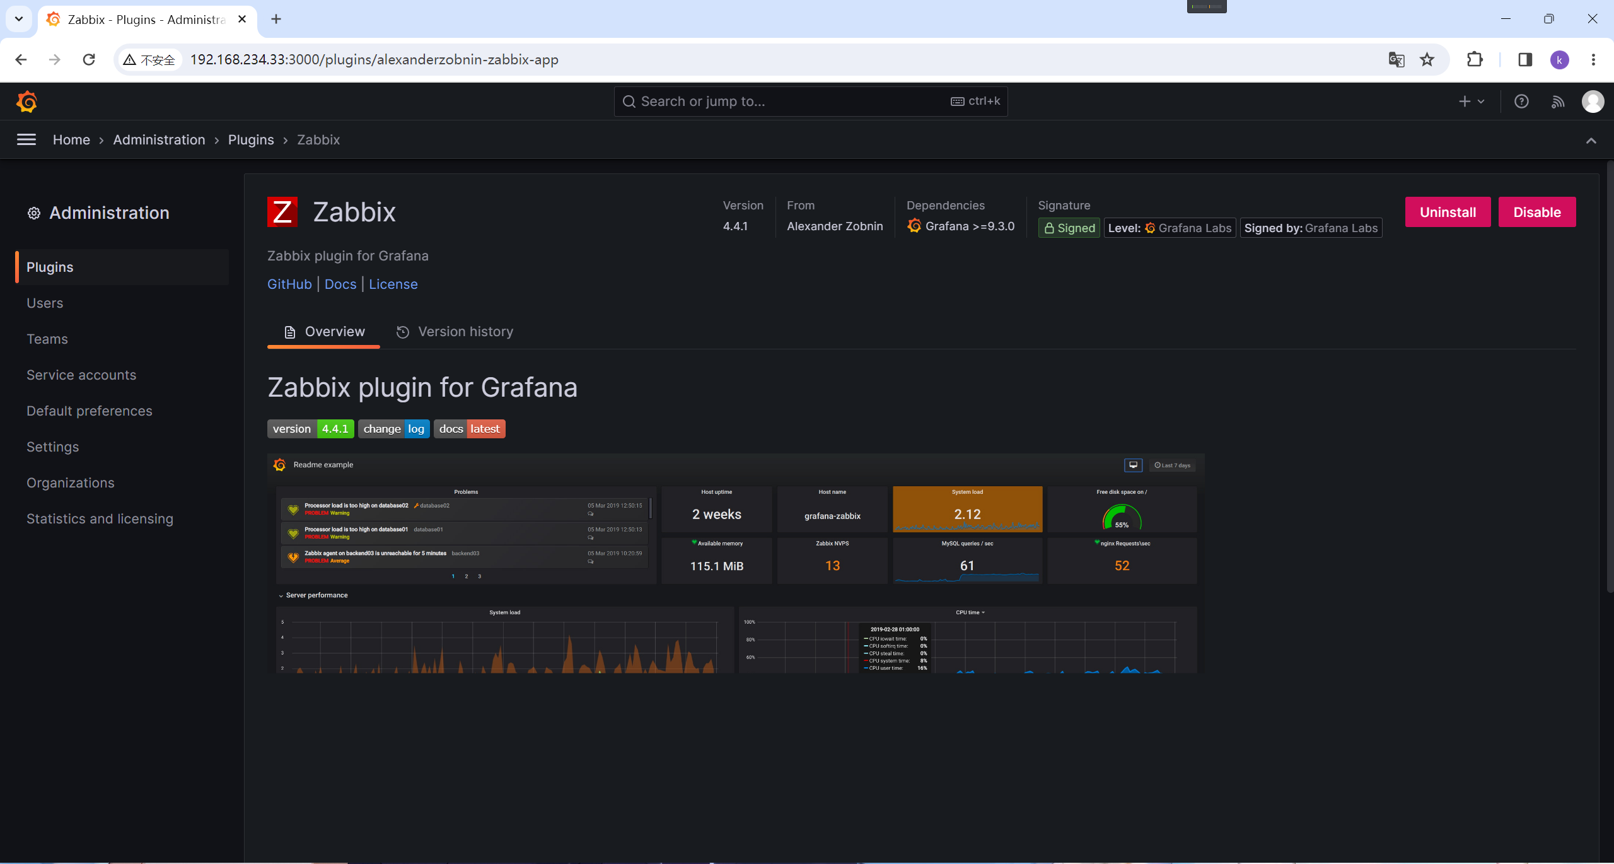Bookmark the page with star icon
The image size is (1614, 864).
point(1427,59)
